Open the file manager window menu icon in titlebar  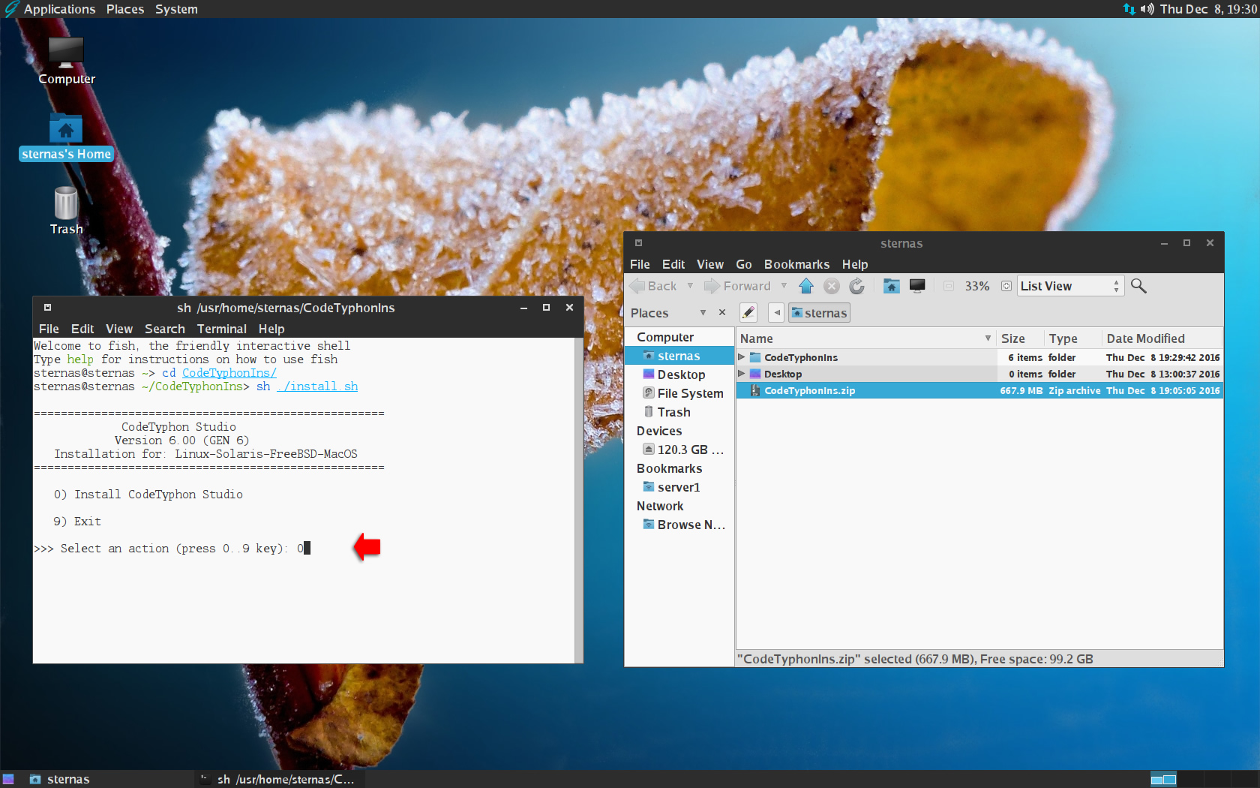638,243
